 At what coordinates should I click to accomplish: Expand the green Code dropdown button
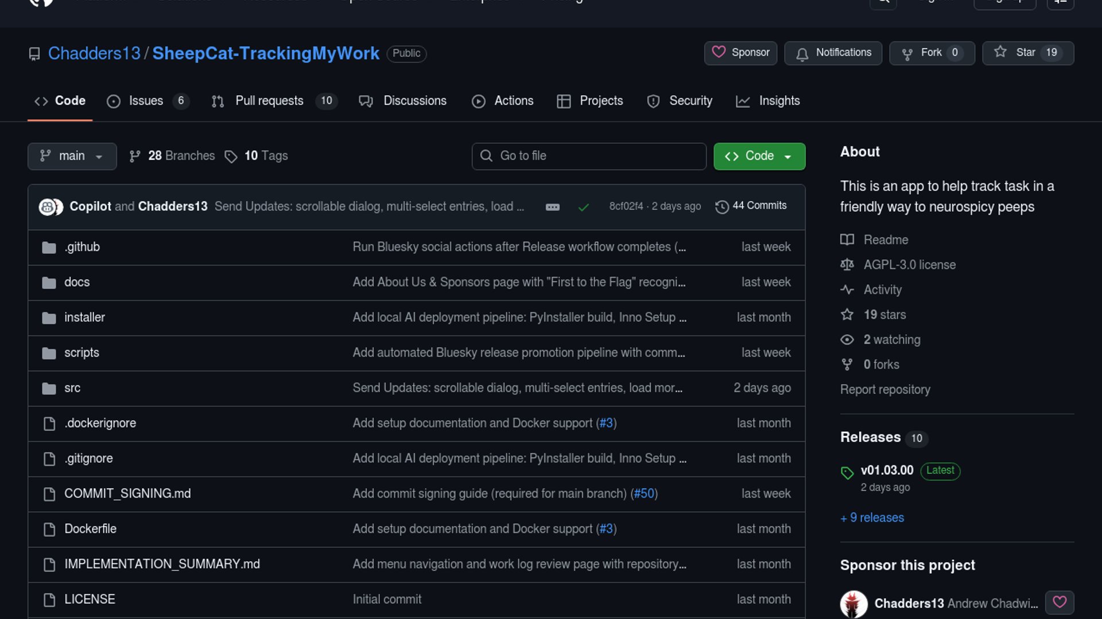coord(759,156)
